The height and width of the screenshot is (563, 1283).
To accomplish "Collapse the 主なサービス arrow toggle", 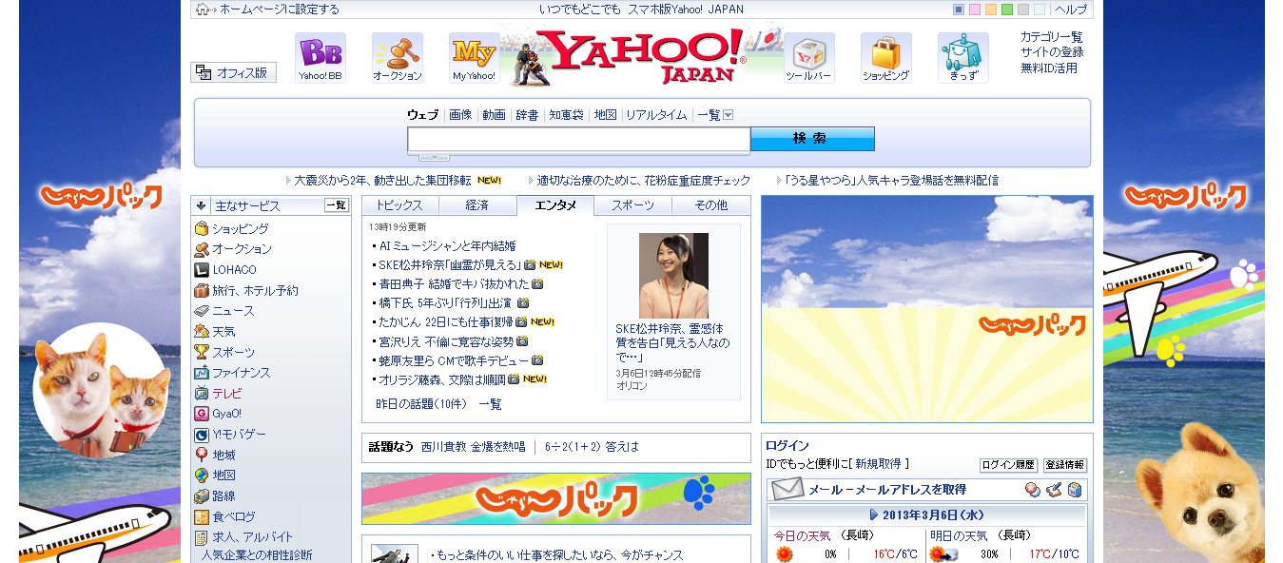I will 202,205.
